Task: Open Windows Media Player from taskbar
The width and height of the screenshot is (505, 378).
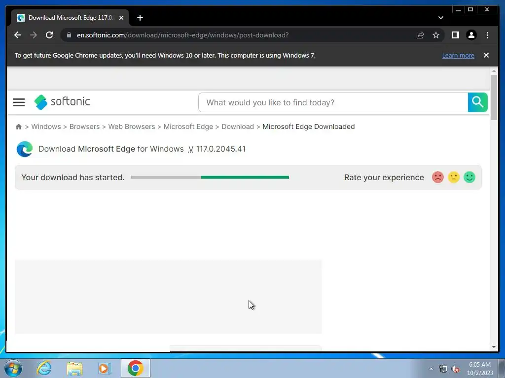Action: [x=104, y=368]
